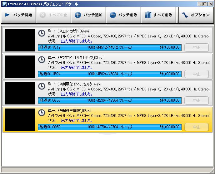Image resolution: width=215 pixels, height=174 pixels.
Task: Click 出力が終了しました status of エル・カザド_09.avi
Action: 77,41
